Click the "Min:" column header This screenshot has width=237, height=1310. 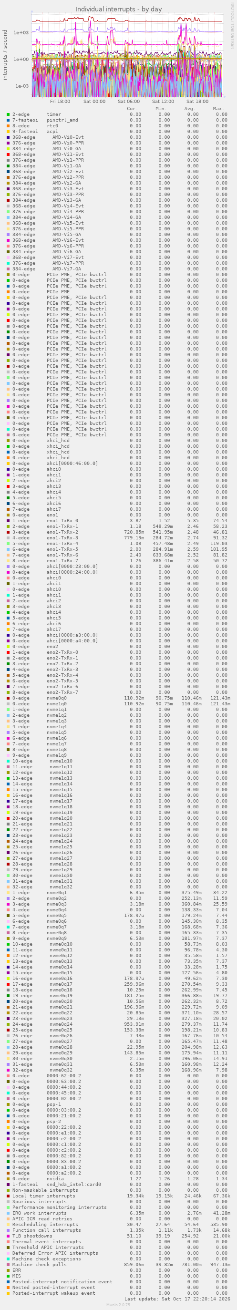[161, 108]
